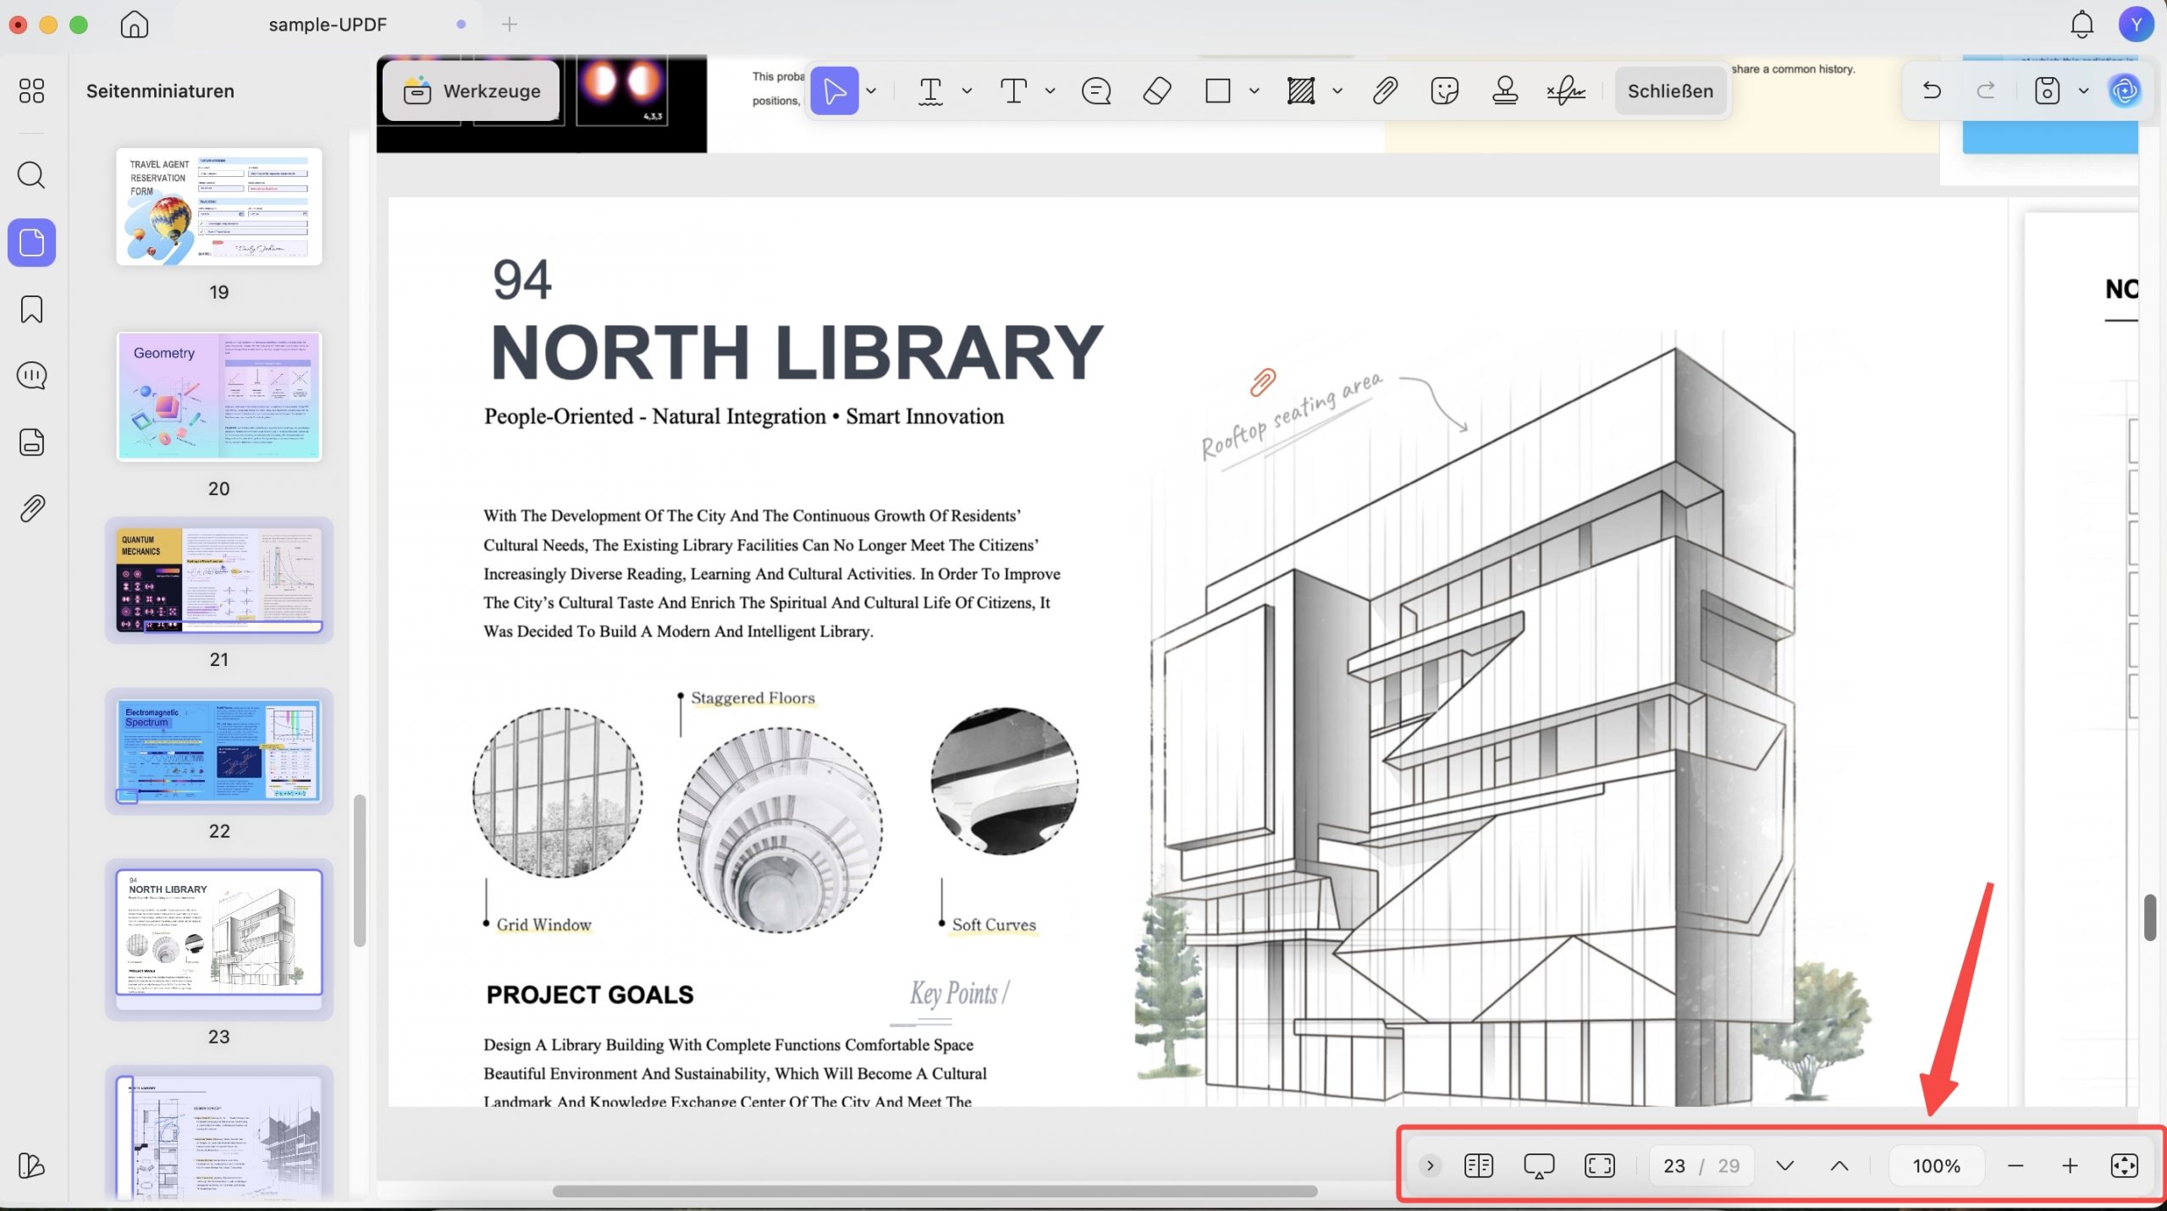
Task: Add a new tab with plus
Action: pos(509,25)
